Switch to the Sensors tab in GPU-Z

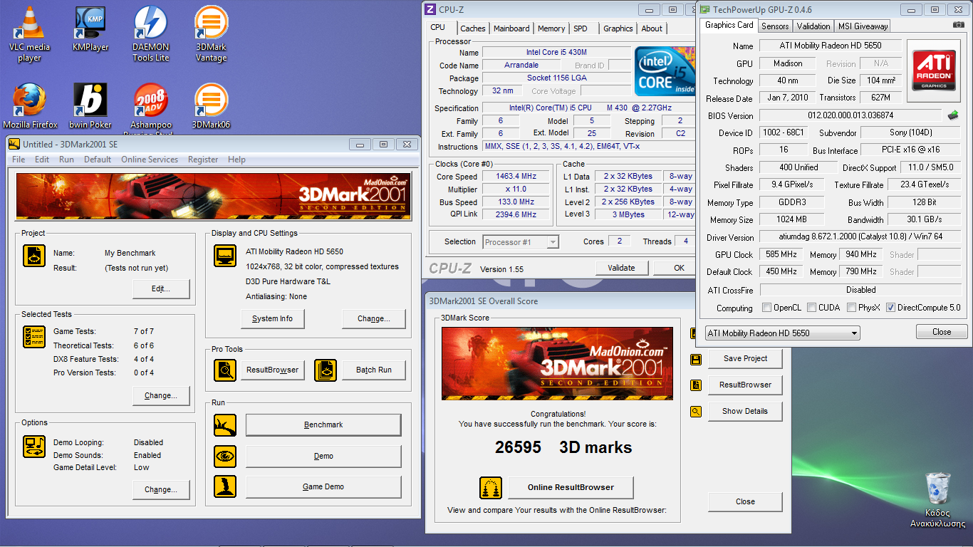coord(775,26)
